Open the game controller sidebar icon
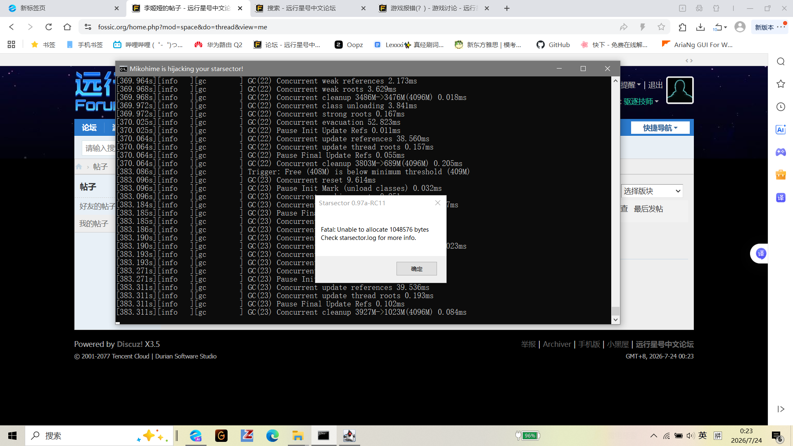The width and height of the screenshot is (793, 446). [781, 152]
